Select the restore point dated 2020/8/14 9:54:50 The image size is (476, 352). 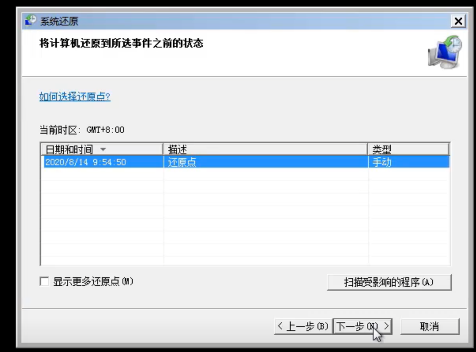click(84, 162)
